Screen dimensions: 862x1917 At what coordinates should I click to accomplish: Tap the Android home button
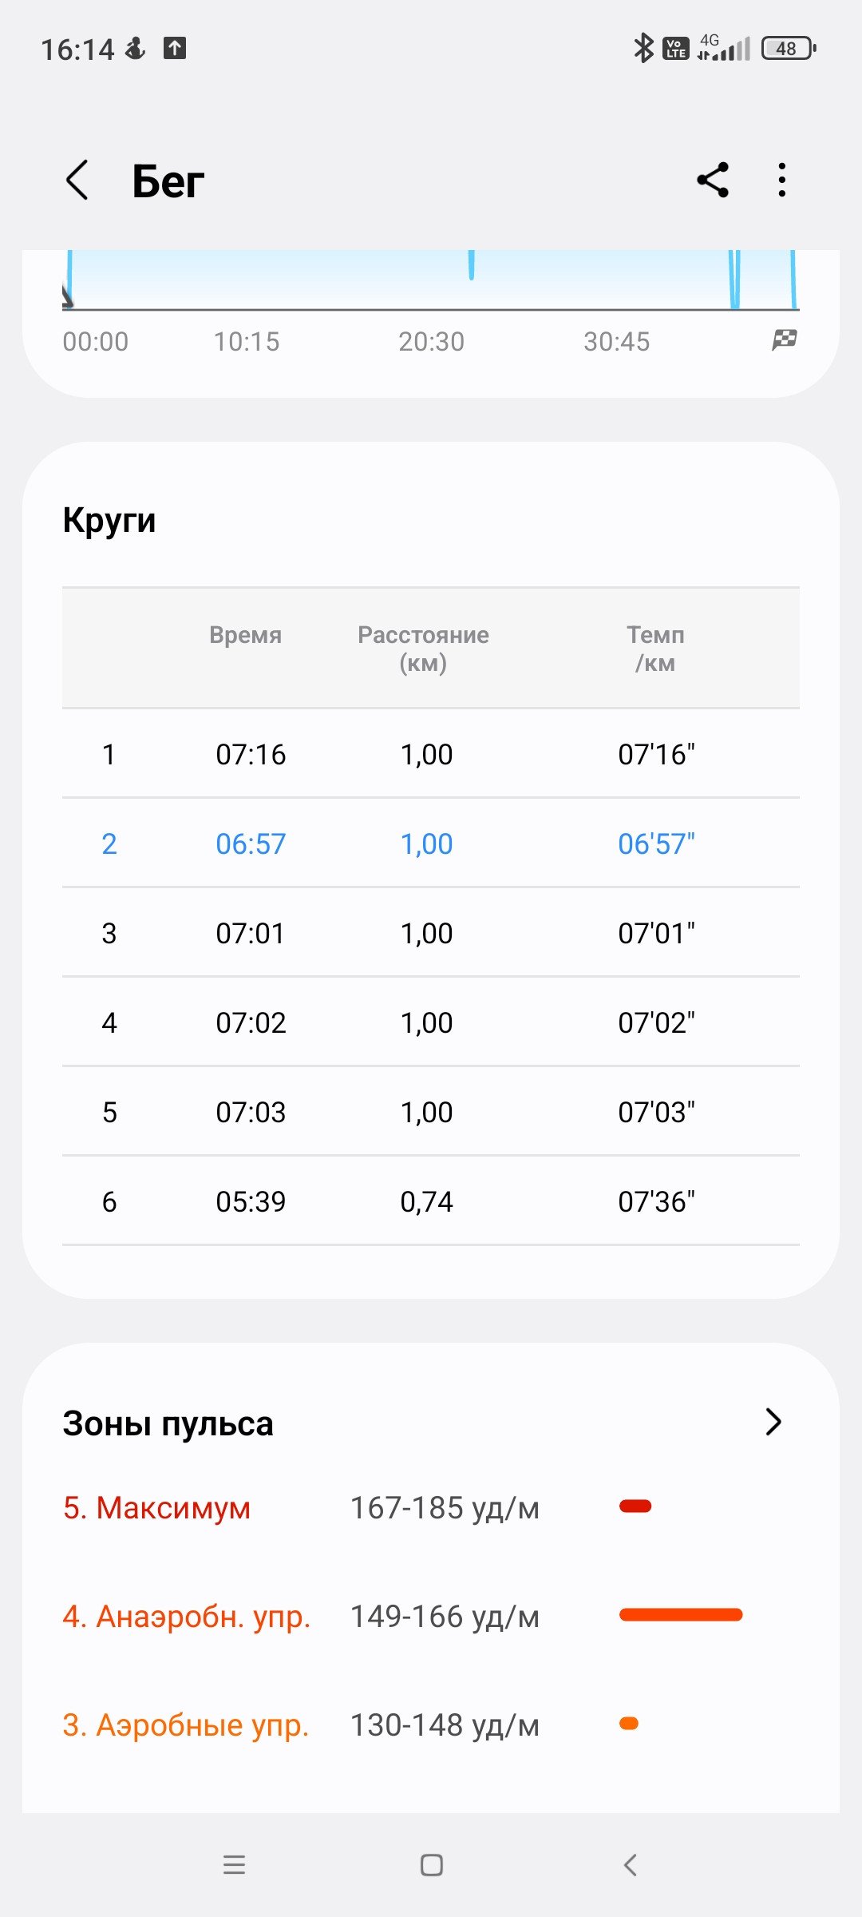432,1865
